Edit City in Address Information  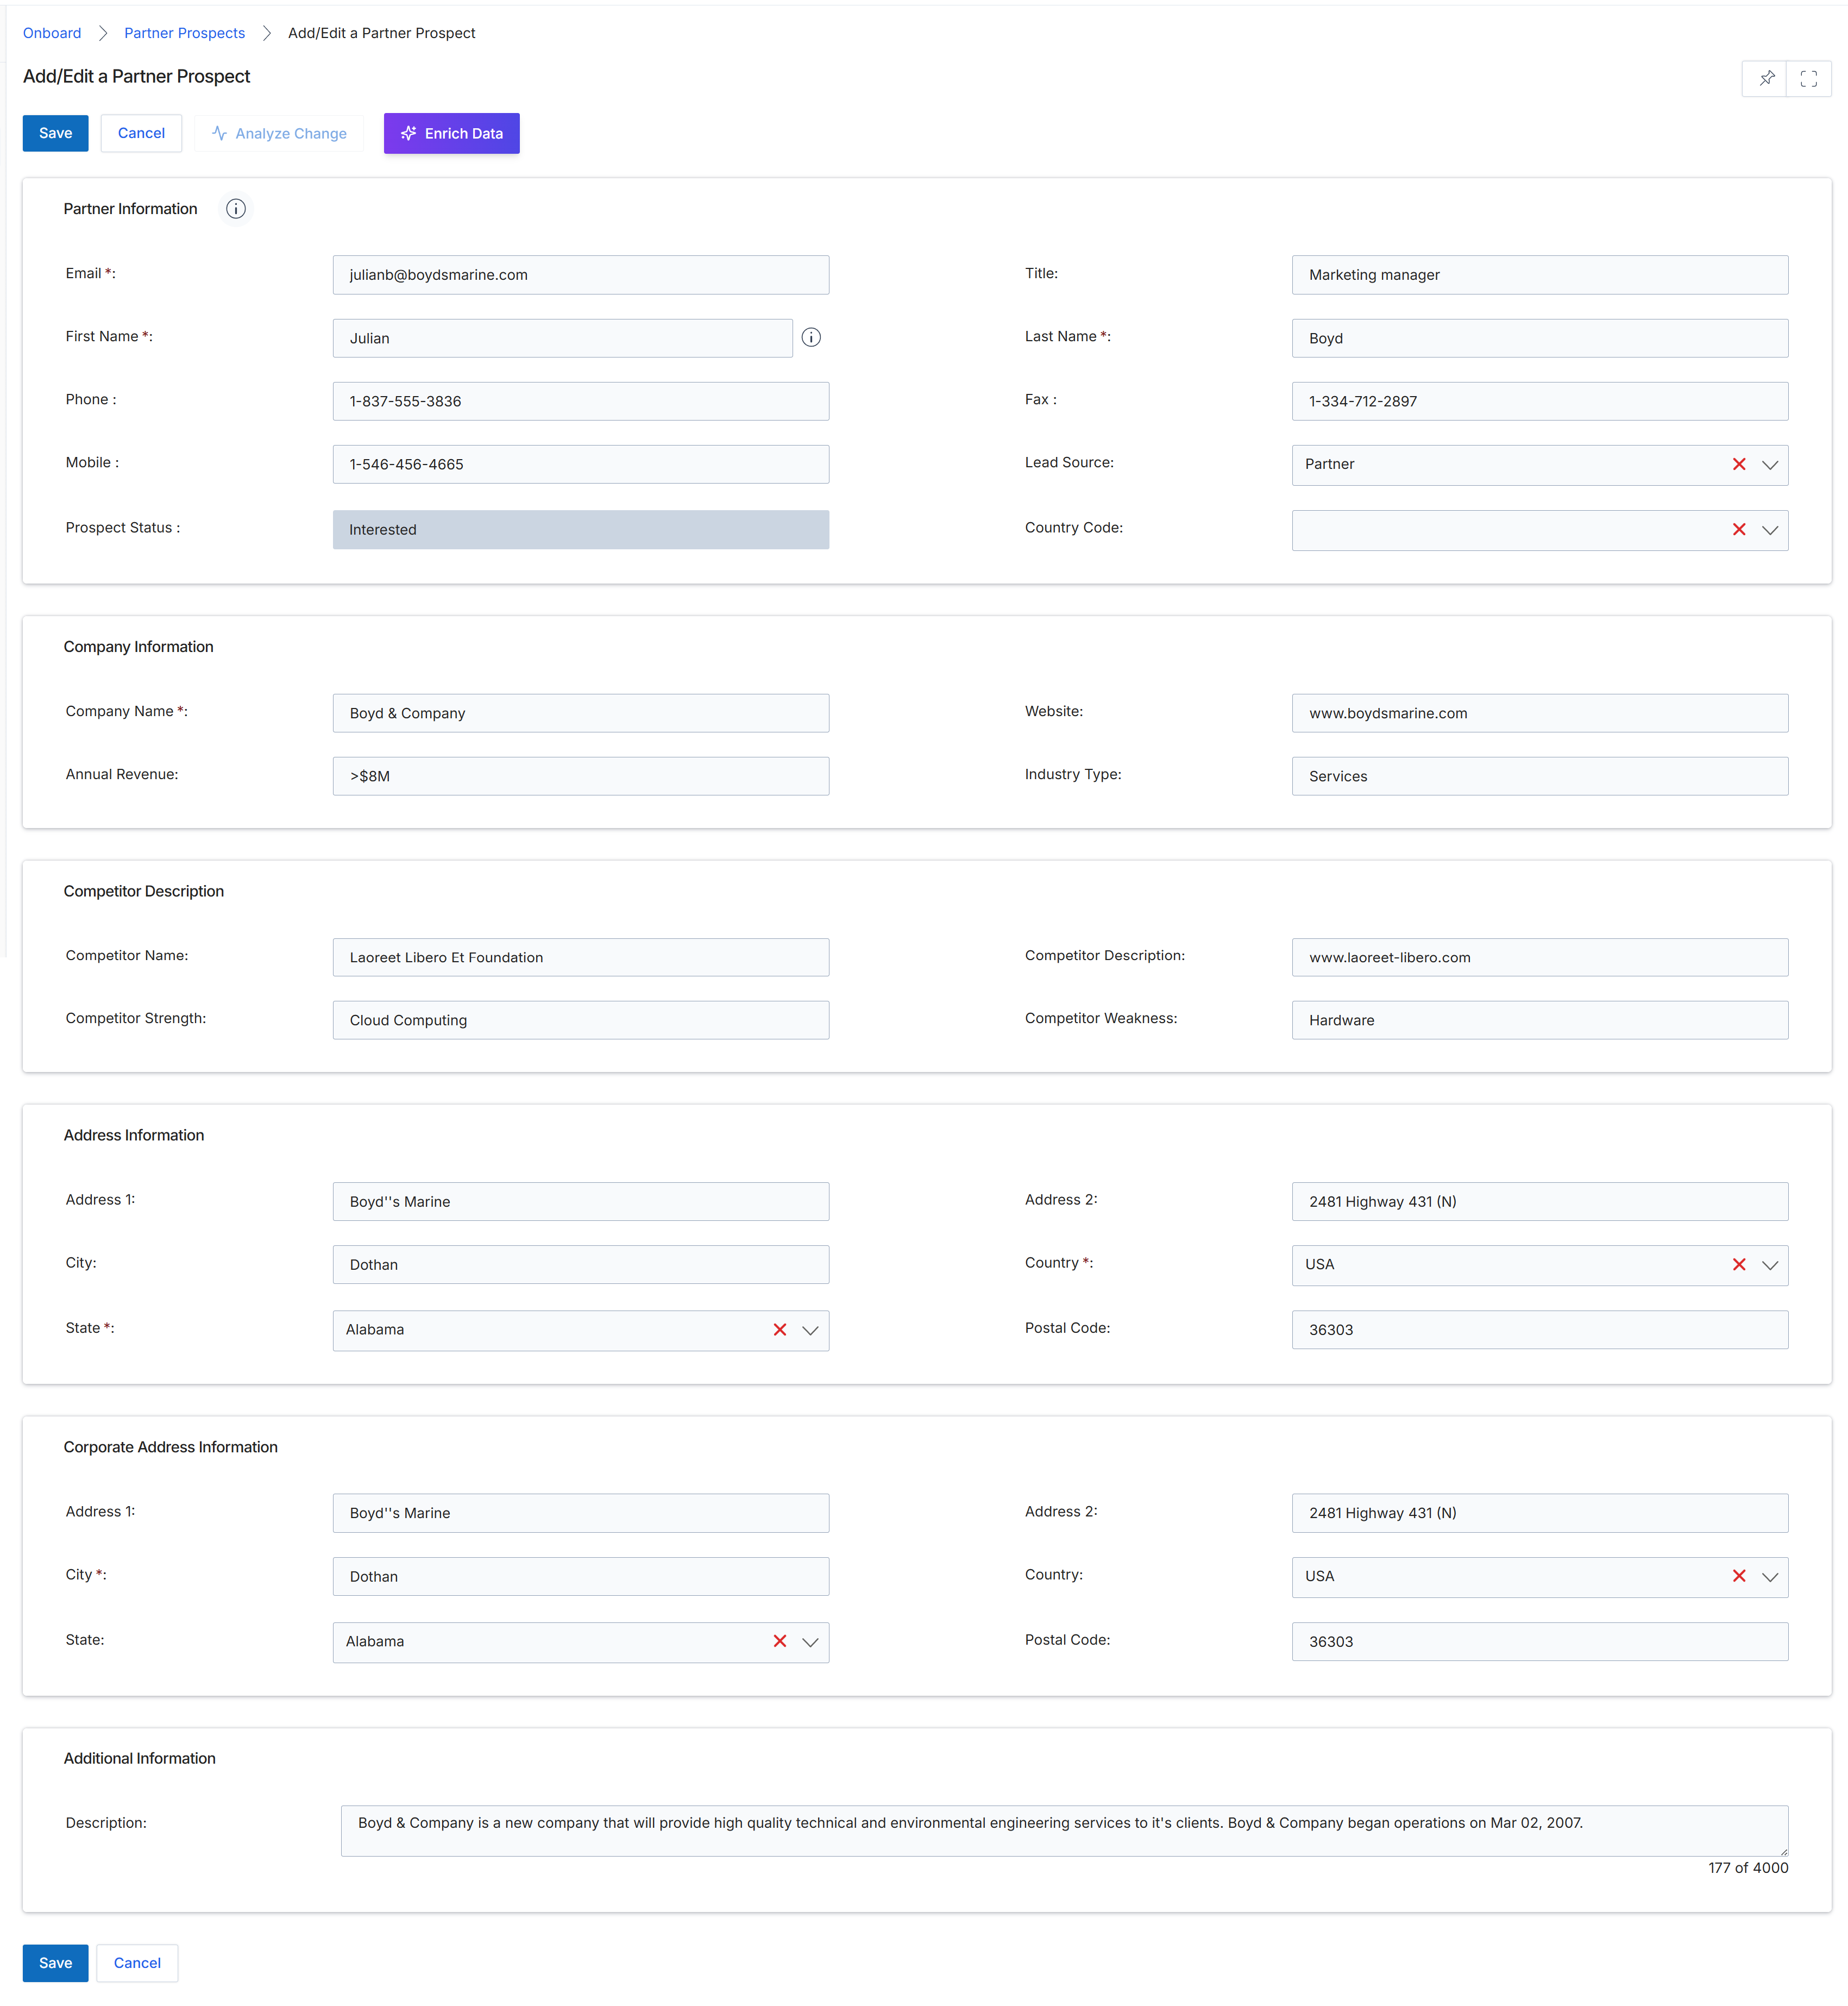(x=581, y=1265)
